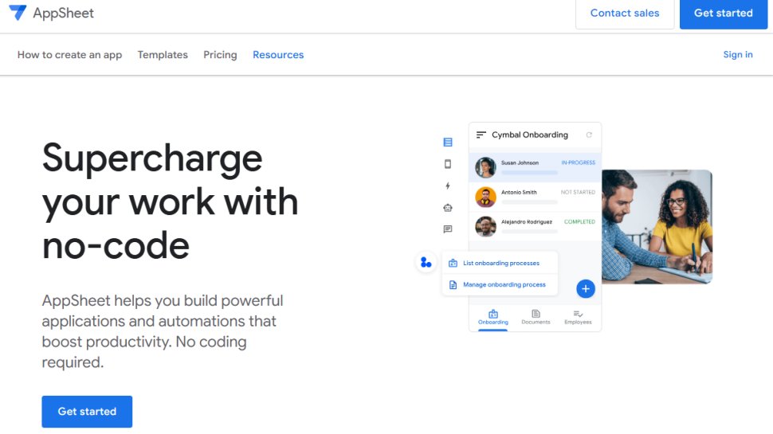This screenshot has height=434, width=773.
Task: Select the mobile device sidebar icon
Action: pos(448,164)
